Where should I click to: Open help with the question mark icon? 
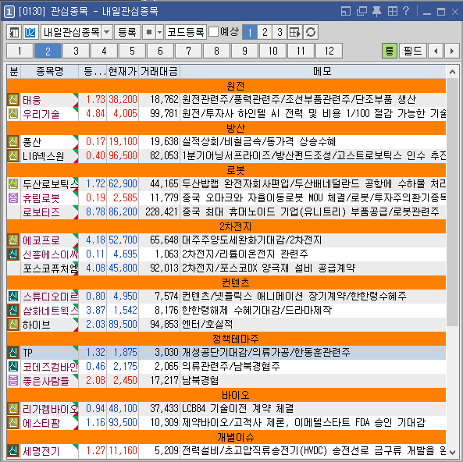pyautogui.click(x=406, y=11)
